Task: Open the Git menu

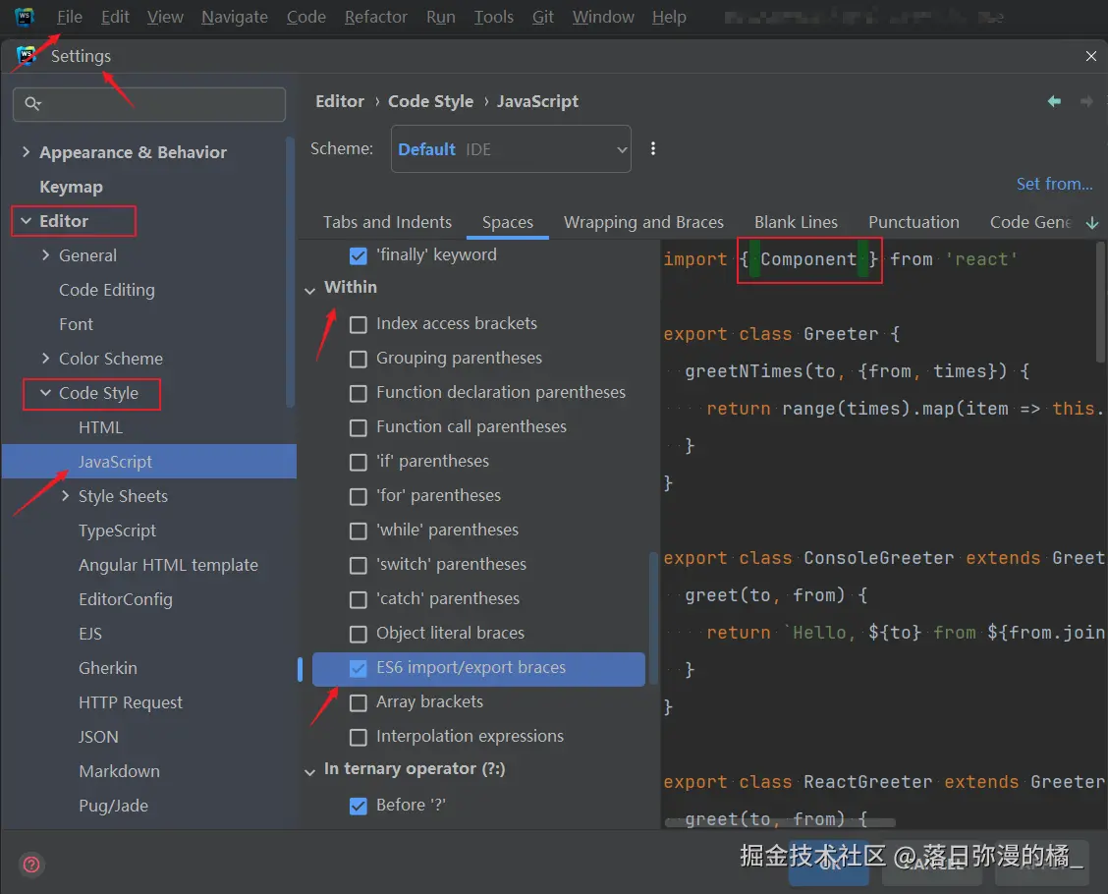Action: coord(542,17)
